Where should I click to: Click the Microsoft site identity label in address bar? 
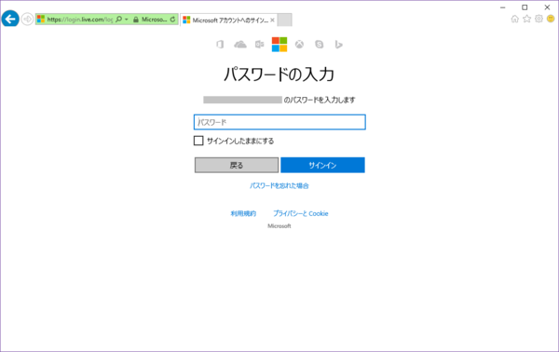(x=154, y=20)
